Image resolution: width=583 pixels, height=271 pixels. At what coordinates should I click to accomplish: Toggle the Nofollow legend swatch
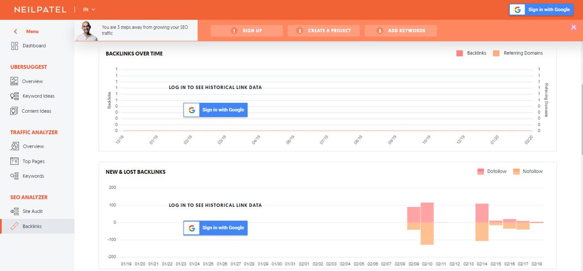[x=516, y=171]
